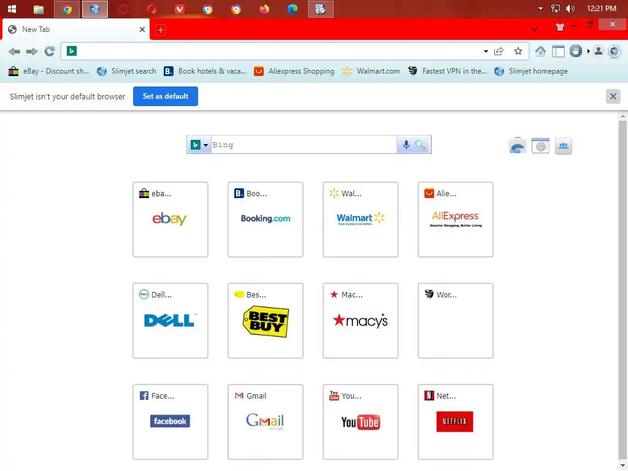
Task: Open the Macy's speed dial tile
Action: tap(361, 321)
